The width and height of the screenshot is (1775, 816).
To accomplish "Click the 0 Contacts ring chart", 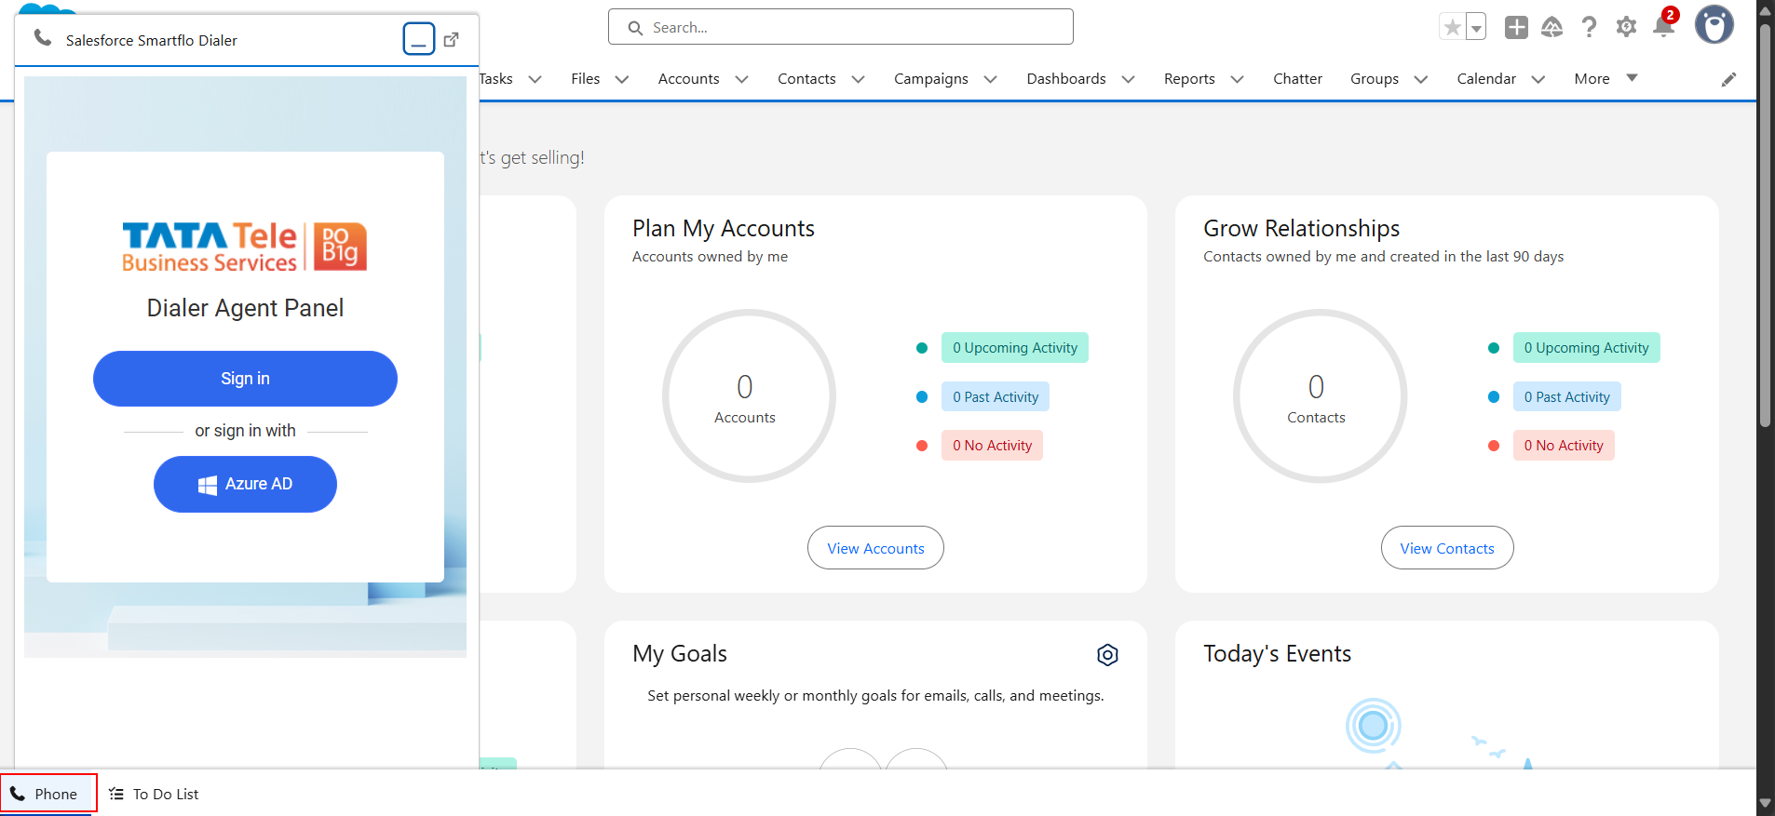I will tap(1320, 396).
